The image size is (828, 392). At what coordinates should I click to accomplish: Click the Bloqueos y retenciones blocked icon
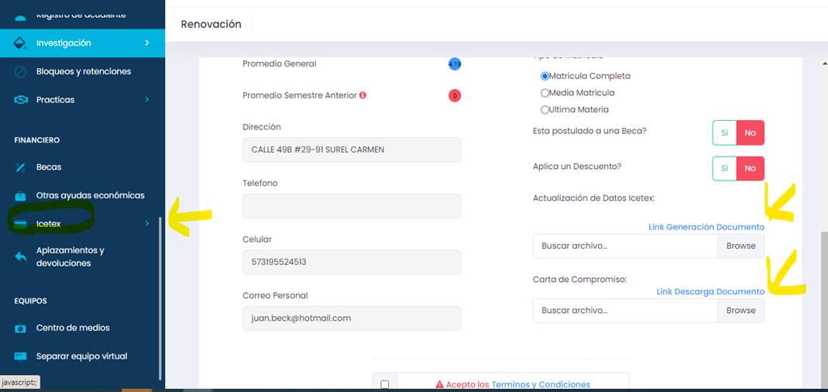(21, 71)
